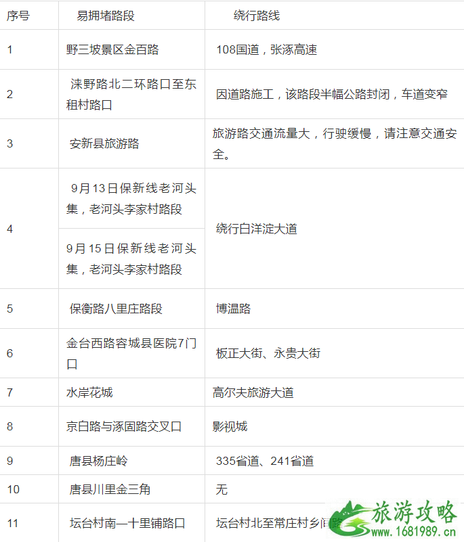Select the cell '京白路与涿固路交叉口'
This screenshot has height=542, width=464.
[x=131, y=426]
